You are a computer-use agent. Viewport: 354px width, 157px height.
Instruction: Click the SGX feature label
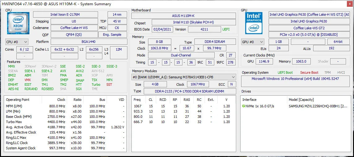tap(79, 89)
